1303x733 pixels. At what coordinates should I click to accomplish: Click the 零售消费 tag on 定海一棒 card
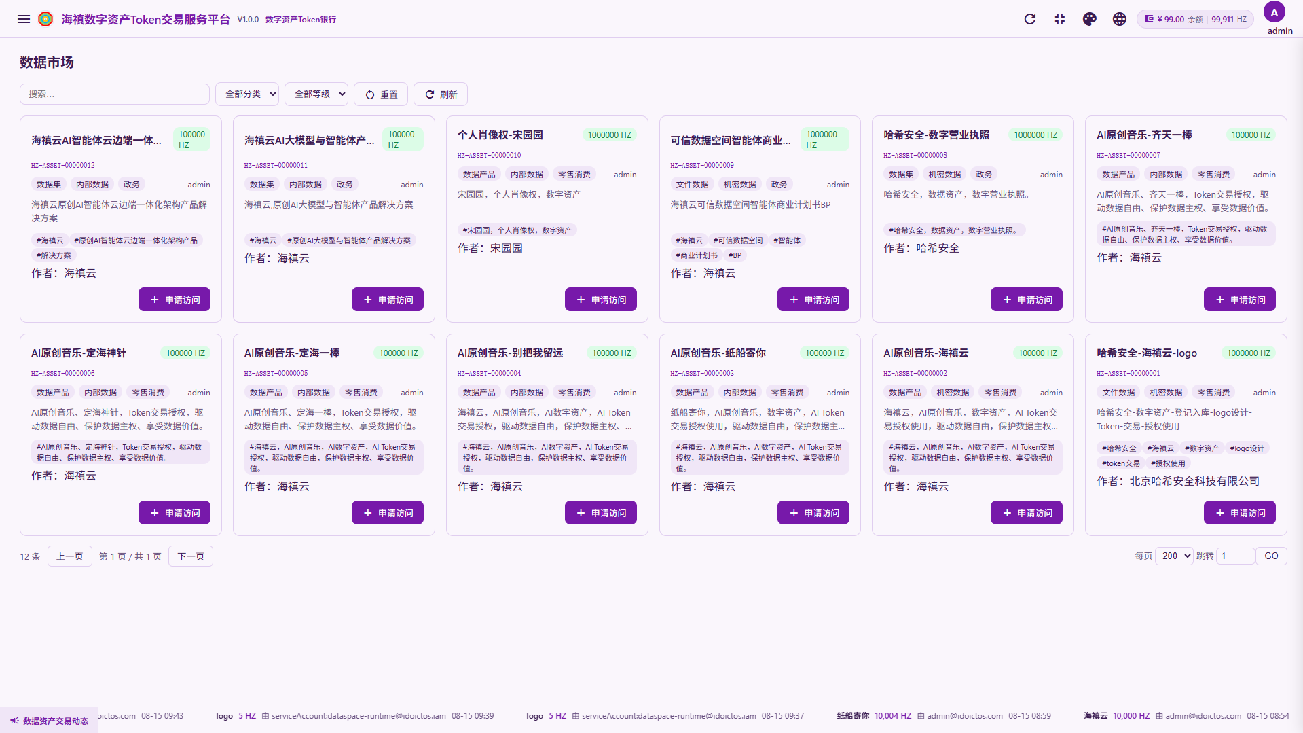point(361,393)
